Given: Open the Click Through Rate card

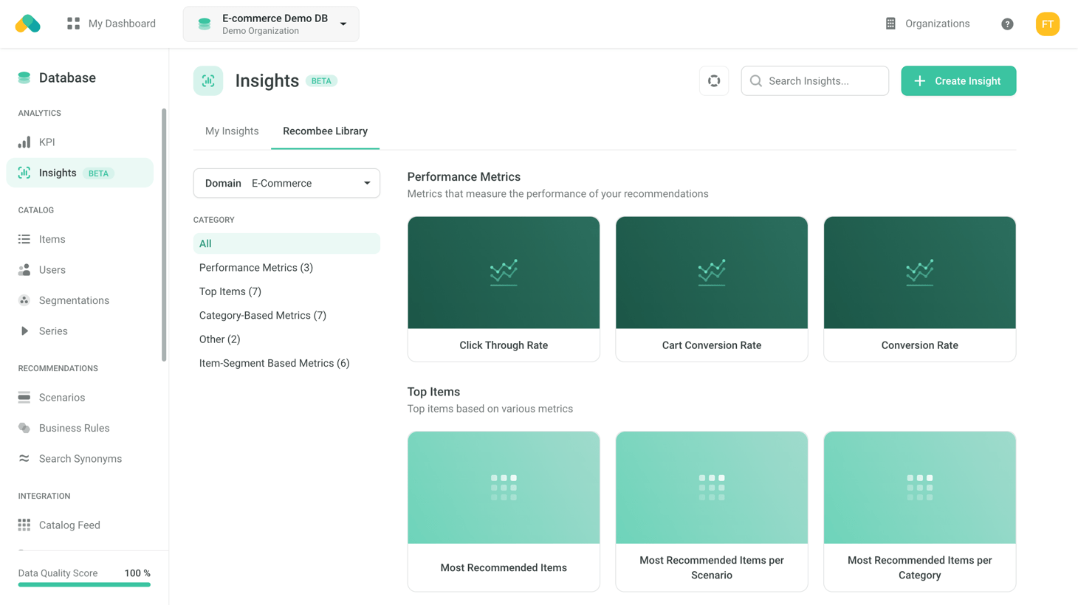Looking at the screenshot, I should click(504, 288).
